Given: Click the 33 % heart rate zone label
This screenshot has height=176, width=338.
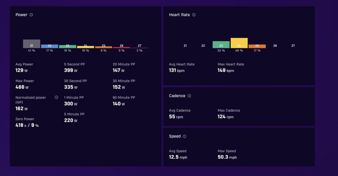Looking at the screenshot, I should click(221, 51).
